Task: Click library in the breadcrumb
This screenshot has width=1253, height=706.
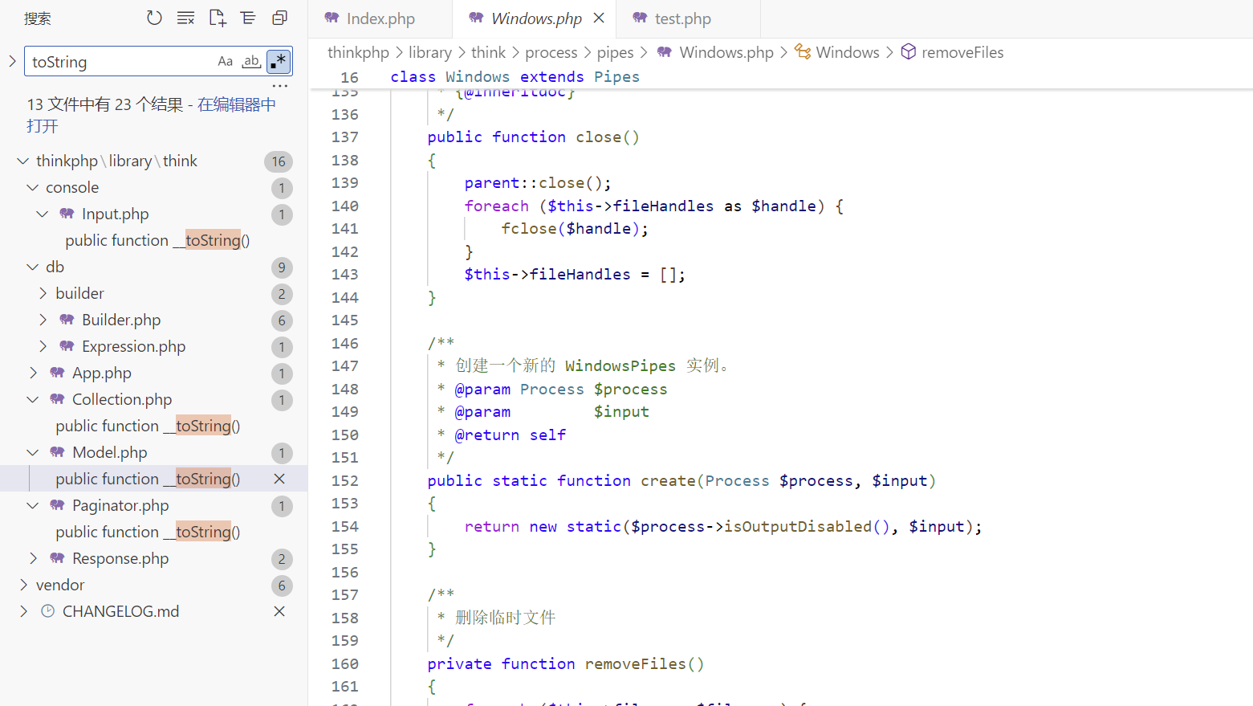Action: tap(430, 52)
